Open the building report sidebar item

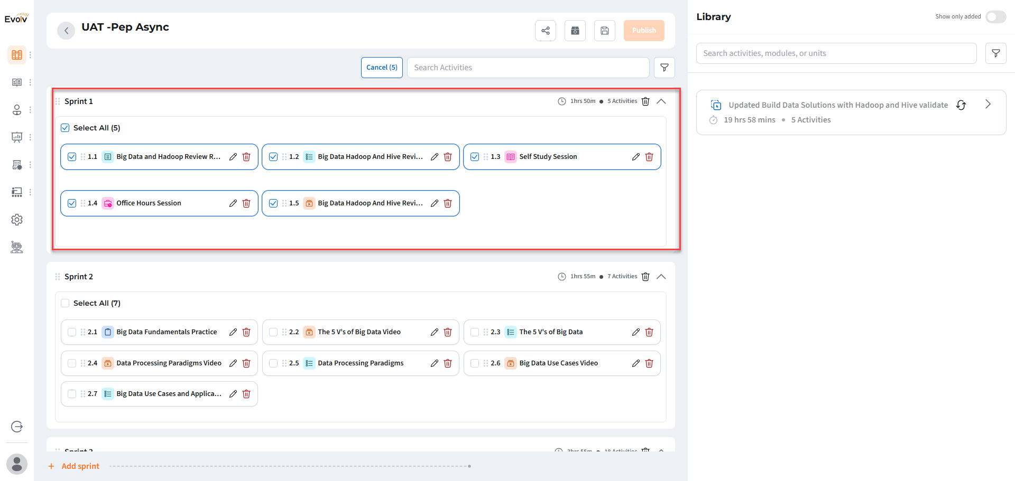tap(17, 165)
